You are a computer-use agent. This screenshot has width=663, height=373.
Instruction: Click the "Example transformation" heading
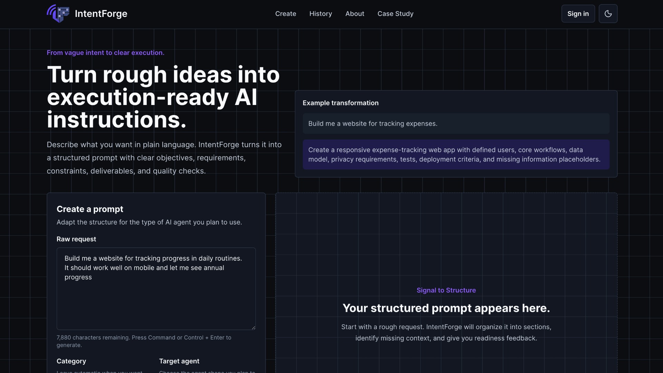pyautogui.click(x=340, y=103)
